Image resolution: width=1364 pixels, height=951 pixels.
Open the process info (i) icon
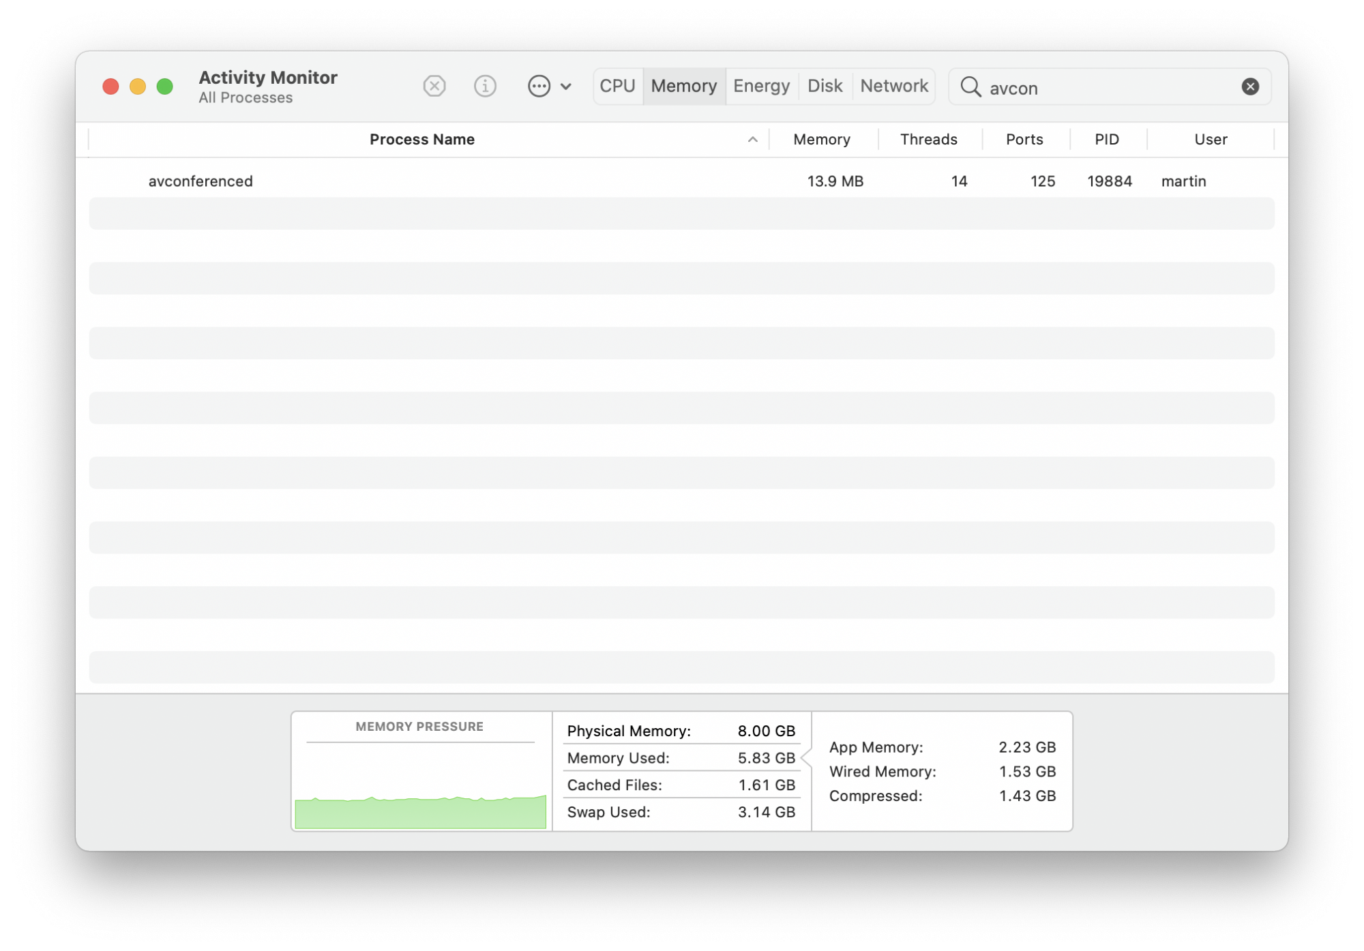tap(485, 86)
